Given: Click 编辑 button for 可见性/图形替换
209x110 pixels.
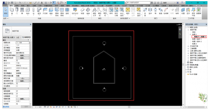Looking at the screenshot, I should (22, 56).
